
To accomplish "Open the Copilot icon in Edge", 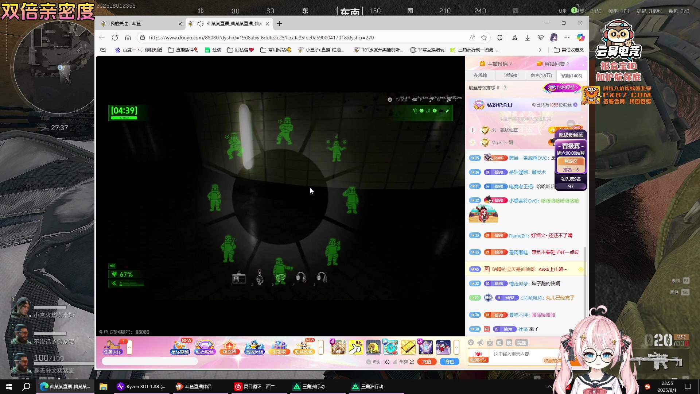I will coord(581,38).
